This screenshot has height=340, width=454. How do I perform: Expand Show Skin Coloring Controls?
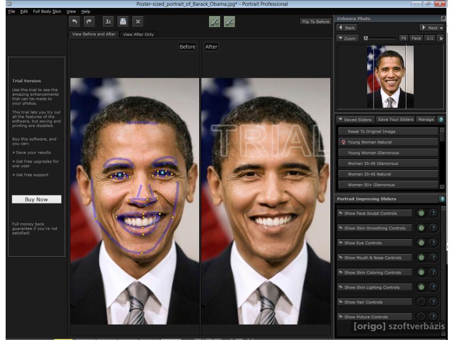(375, 273)
